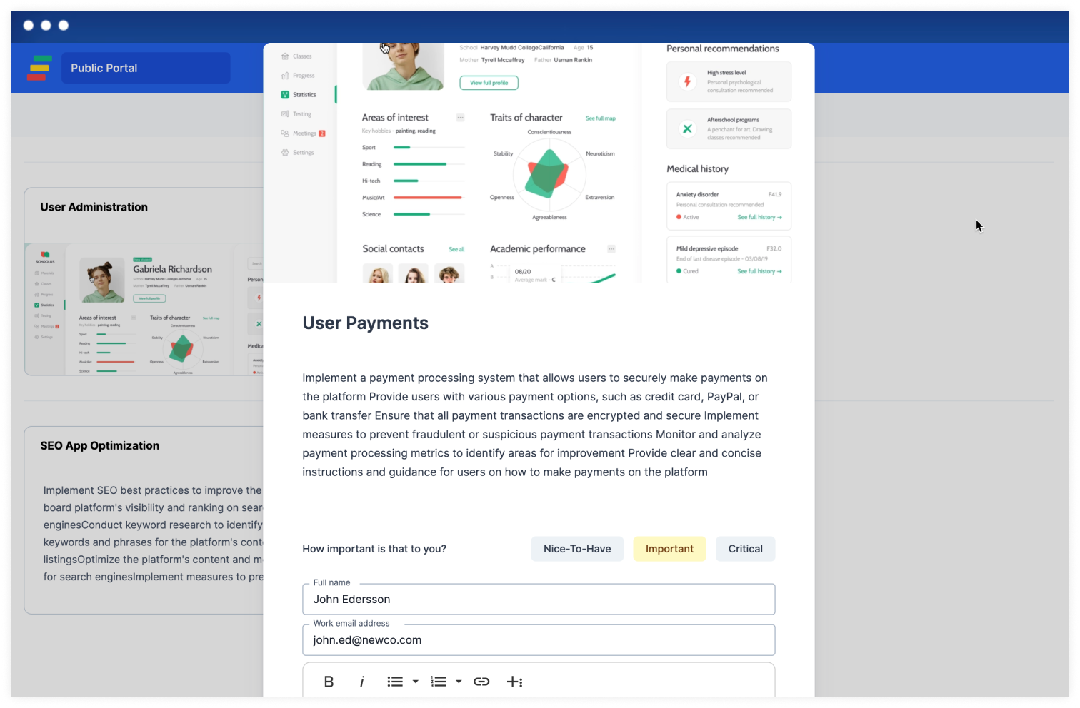Click High stress level recommendation icon
The image size is (1080, 708).
(x=687, y=81)
